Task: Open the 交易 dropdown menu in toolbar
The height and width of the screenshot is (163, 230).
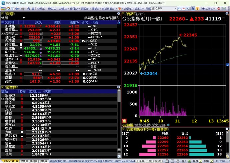Action: [x=41, y=8]
